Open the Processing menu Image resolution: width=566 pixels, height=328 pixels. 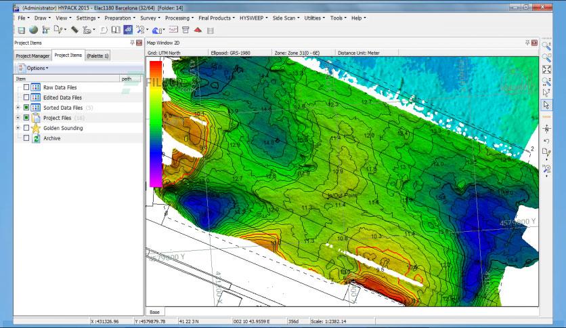coord(179,18)
